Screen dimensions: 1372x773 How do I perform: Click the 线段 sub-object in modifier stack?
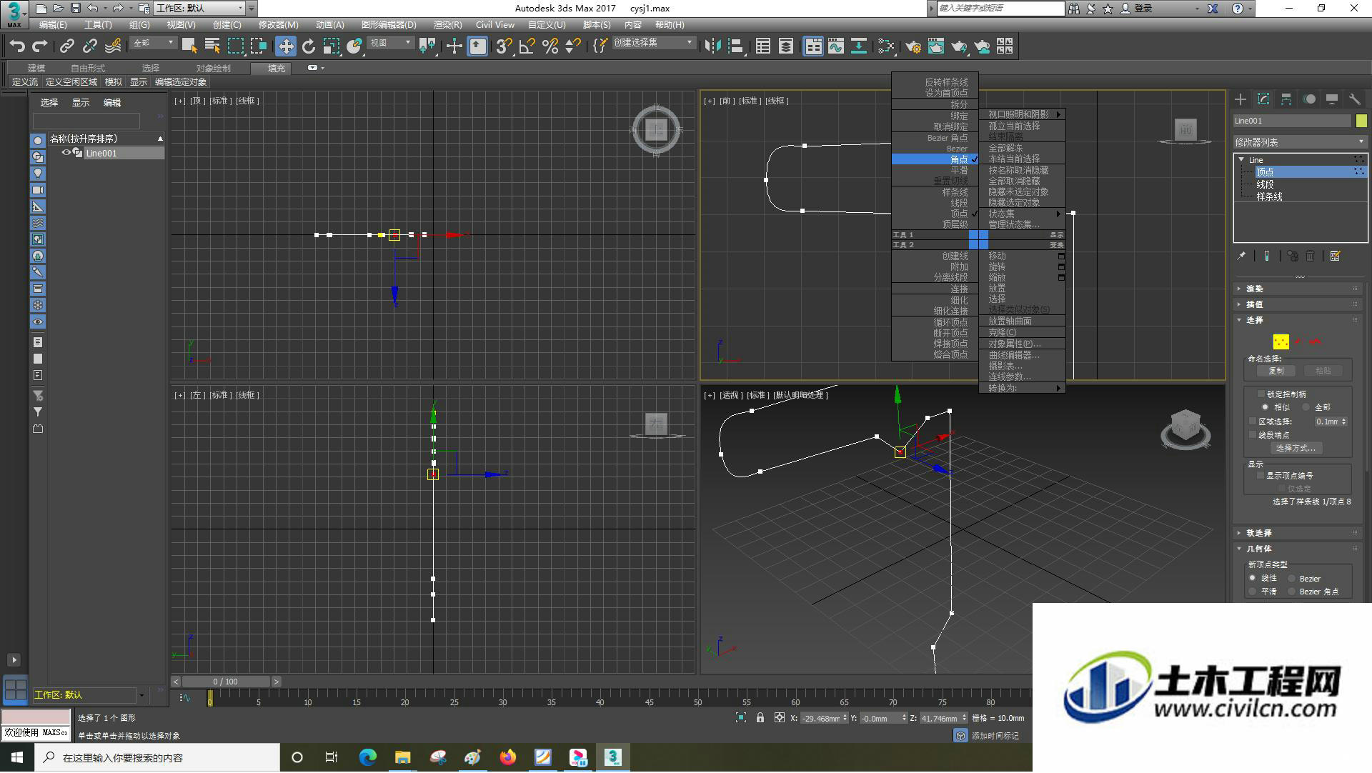1266,184
